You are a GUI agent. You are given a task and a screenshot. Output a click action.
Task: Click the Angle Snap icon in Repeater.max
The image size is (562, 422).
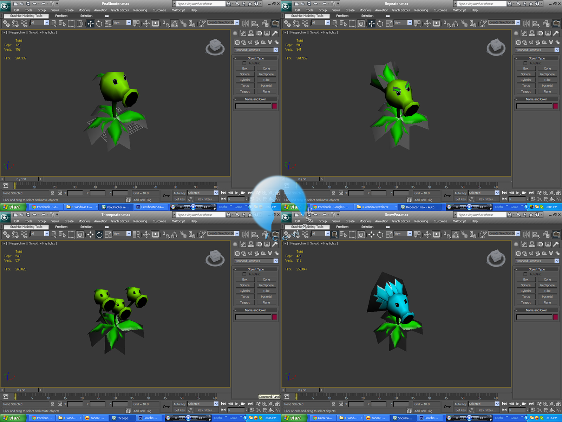pos(455,24)
